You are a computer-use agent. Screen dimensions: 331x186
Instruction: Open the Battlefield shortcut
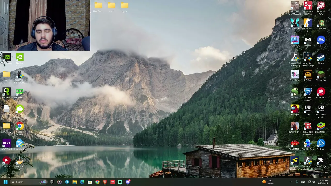295,128
